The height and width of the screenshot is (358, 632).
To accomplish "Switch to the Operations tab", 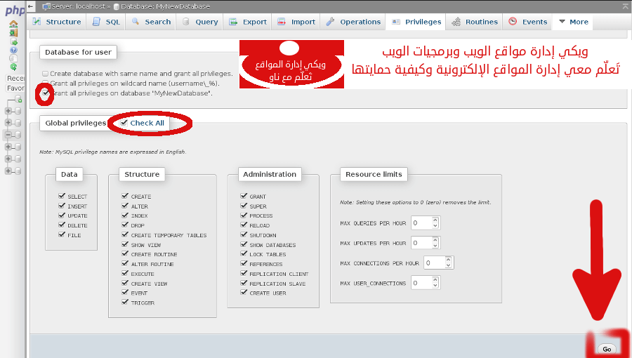I will (x=353, y=22).
